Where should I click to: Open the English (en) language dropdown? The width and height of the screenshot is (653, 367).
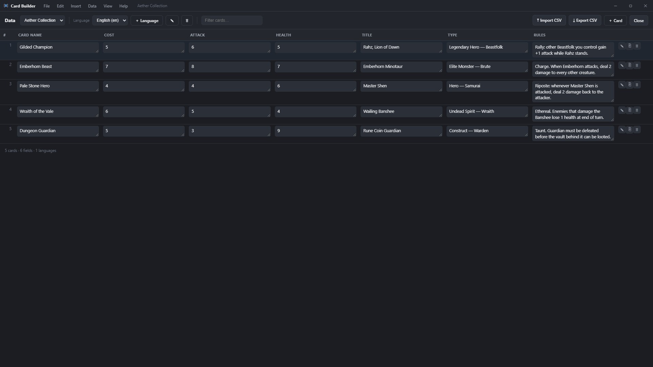110,20
